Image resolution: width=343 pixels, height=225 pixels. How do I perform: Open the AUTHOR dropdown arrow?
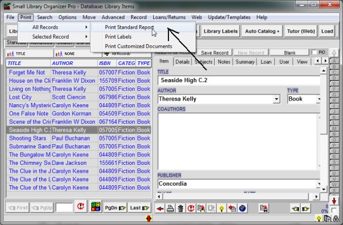coord(276,99)
